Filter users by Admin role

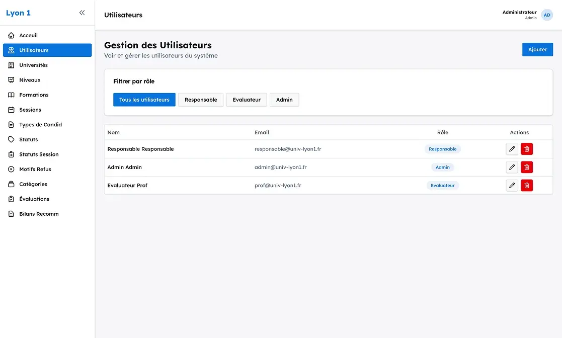point(284,100)
